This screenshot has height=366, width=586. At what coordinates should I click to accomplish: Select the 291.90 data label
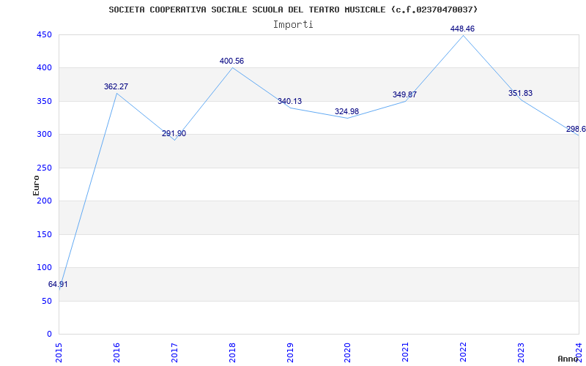click(x=174, y=134)
